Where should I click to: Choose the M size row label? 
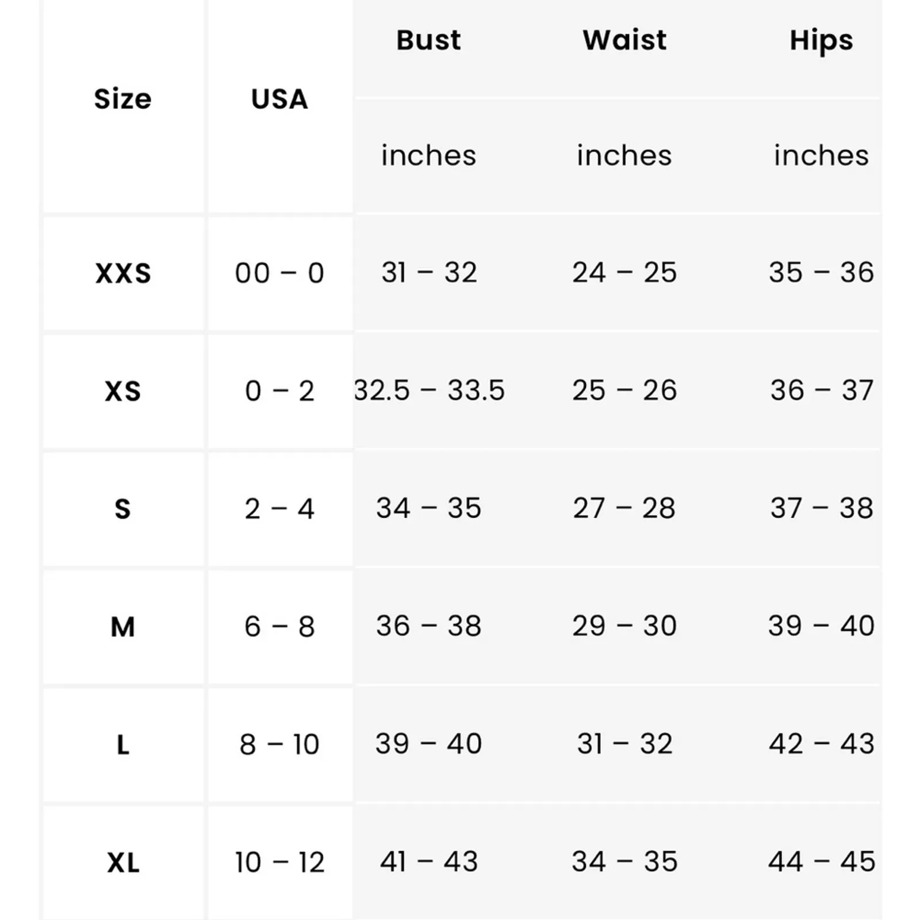(x=122, y=627)
